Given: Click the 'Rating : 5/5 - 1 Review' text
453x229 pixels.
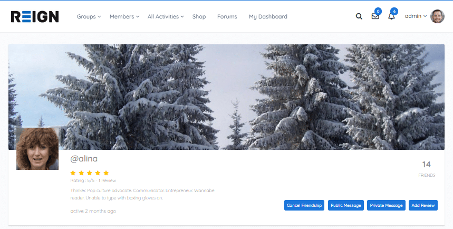Looking at the screenshot, I should coord(93,180).
